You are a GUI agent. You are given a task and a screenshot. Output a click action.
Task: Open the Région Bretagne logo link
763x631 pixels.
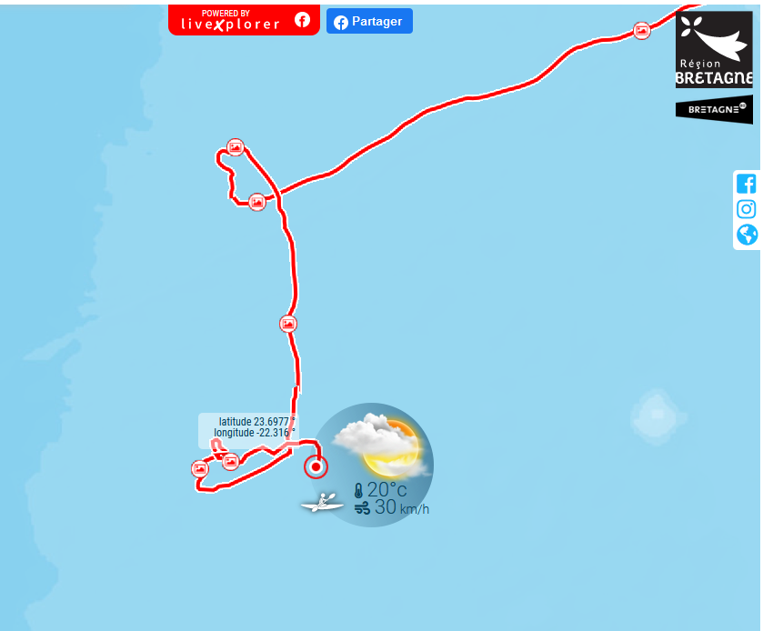point(714,49)
